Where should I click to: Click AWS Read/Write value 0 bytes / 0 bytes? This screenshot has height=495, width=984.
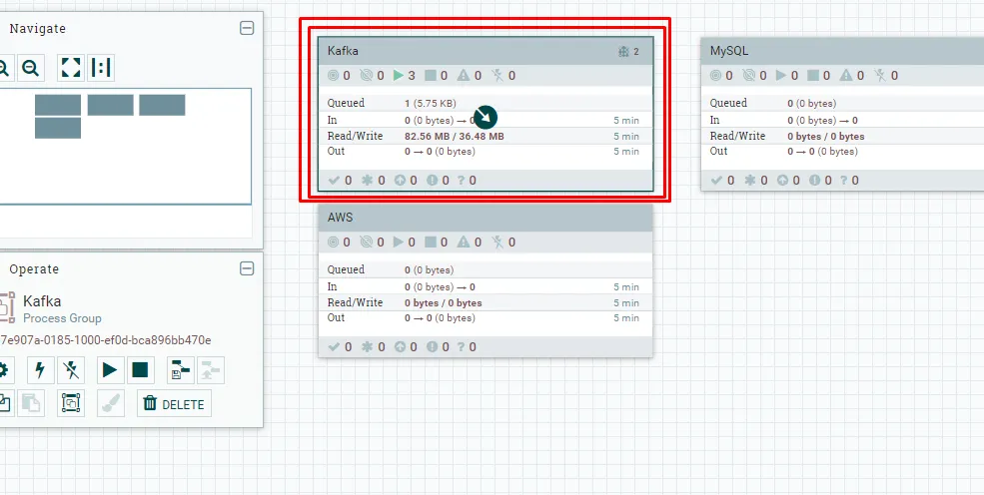point(444,302)
